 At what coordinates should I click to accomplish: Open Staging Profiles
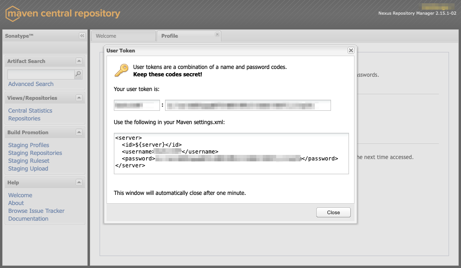(29, 145)
